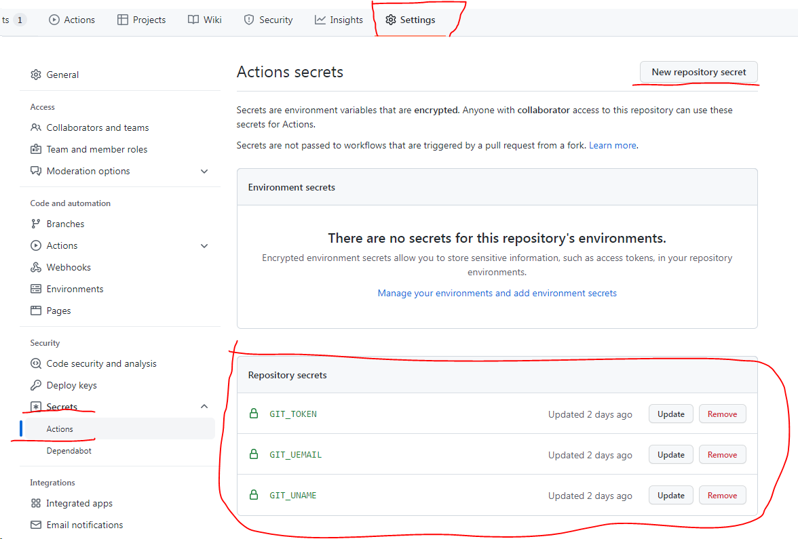Click the Branches git-branch icon
Screen dimensions: 798x539
pos(35,224)
